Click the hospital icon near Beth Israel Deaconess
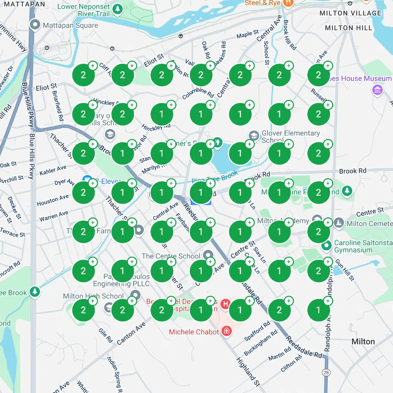 pos(225,303)
